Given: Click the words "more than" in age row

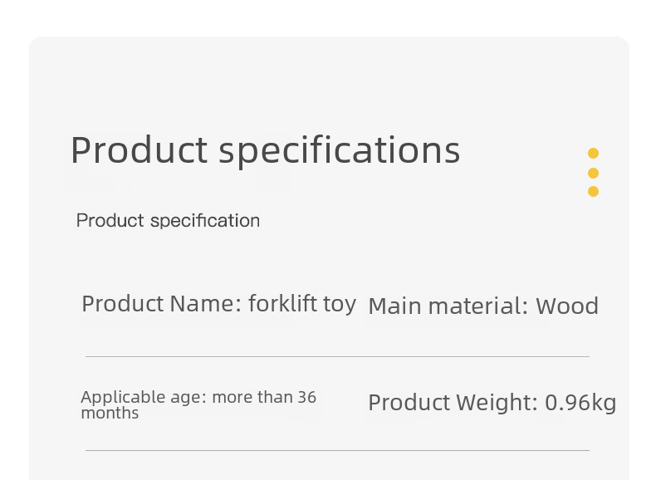Looking at the screenshot, I should [x=252, y=397].
